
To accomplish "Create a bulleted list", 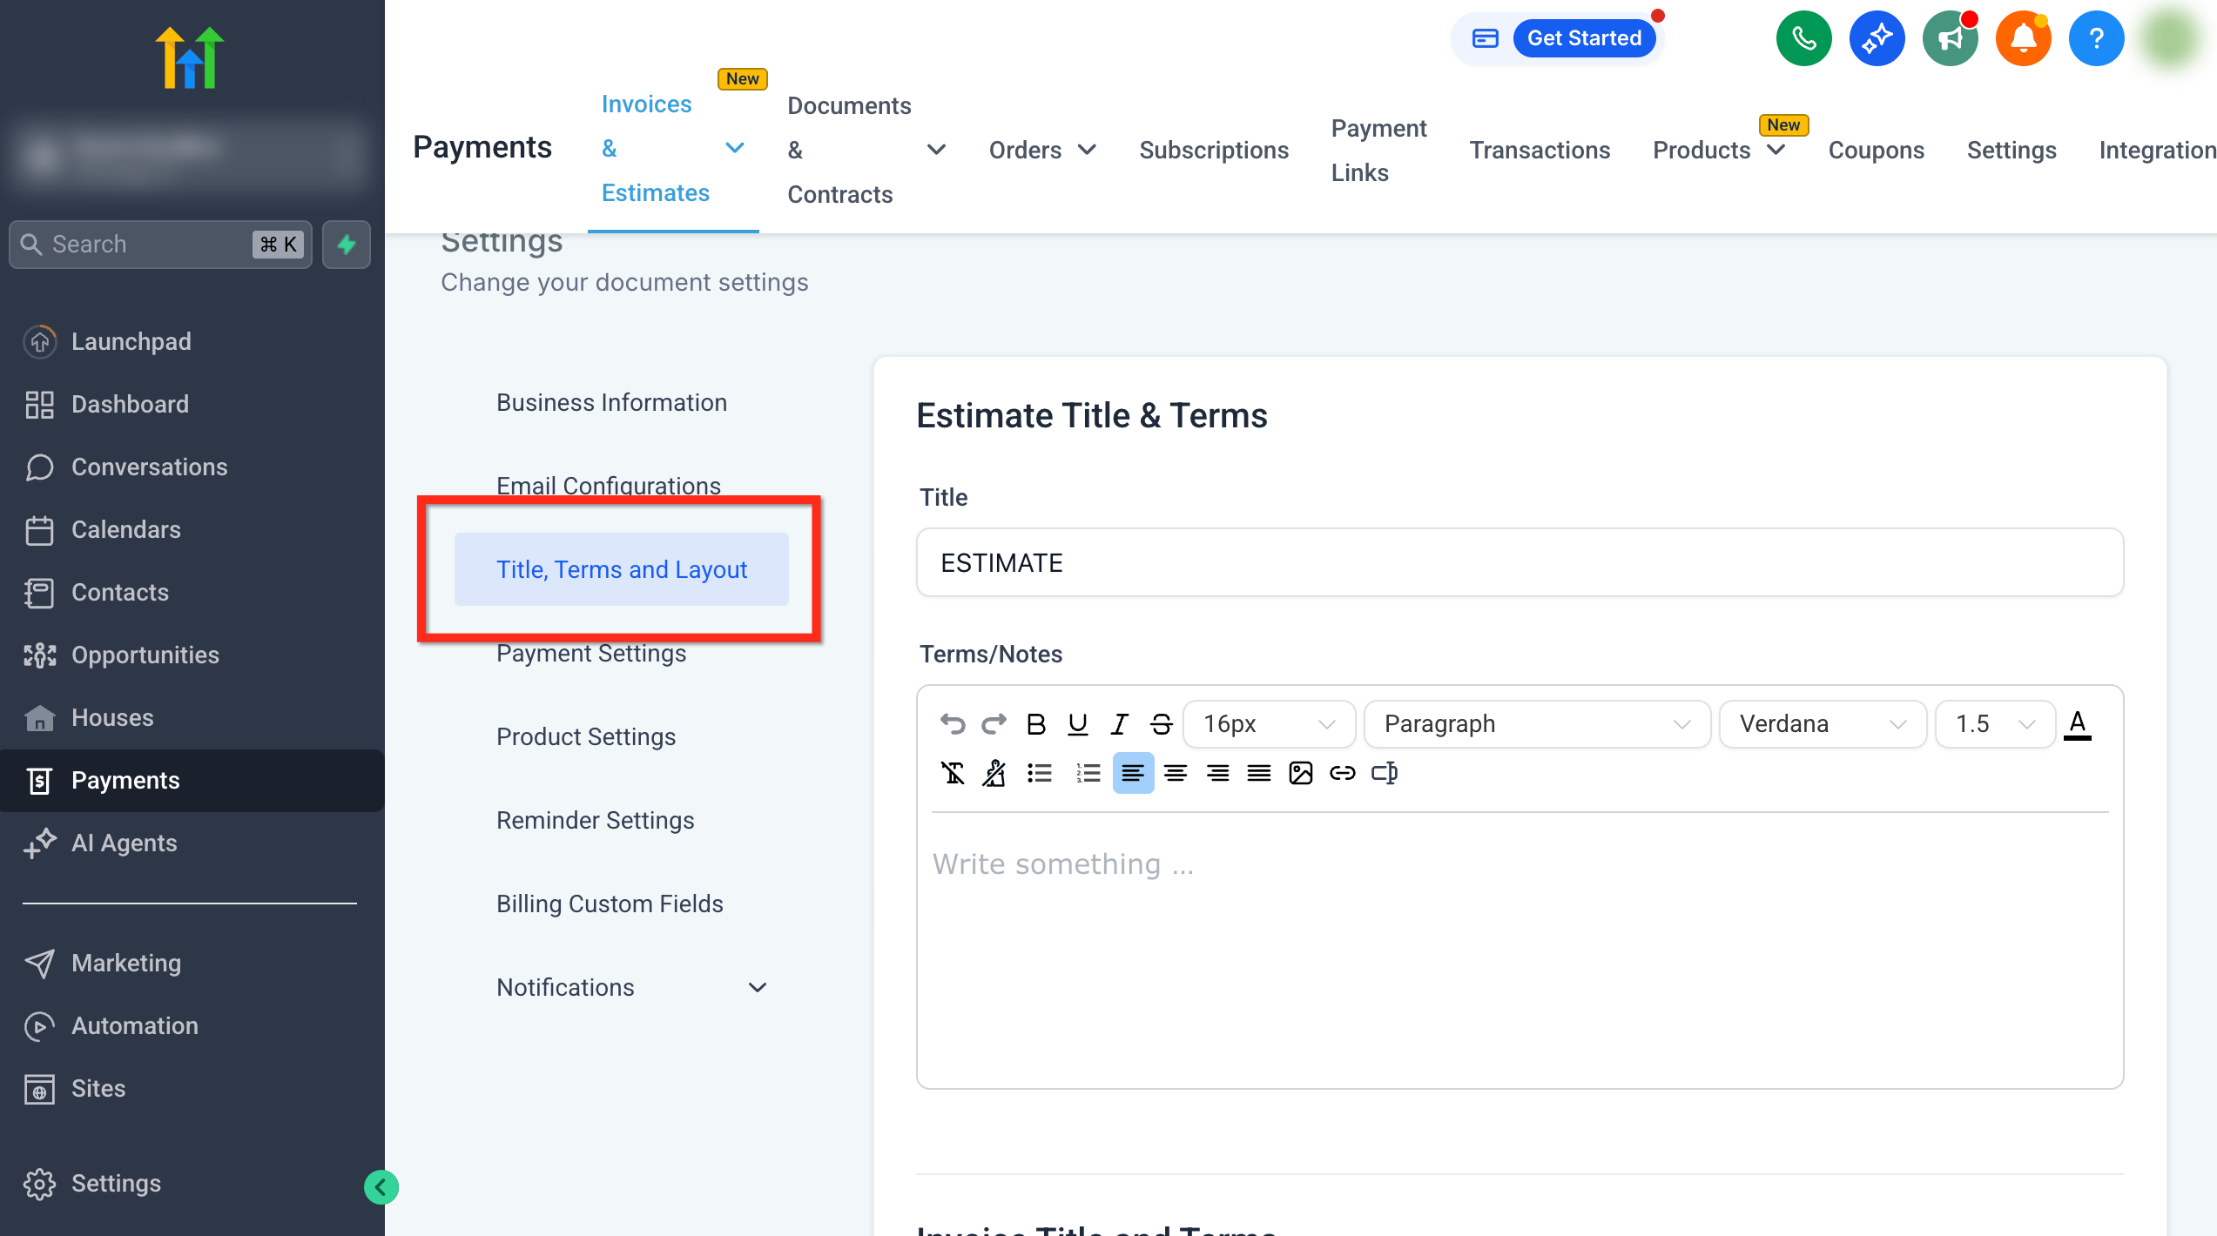I will click(x=1039, y=773).
